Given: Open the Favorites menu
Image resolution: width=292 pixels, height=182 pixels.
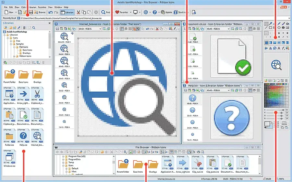Looking at the screenshot, I should [42, 7].
